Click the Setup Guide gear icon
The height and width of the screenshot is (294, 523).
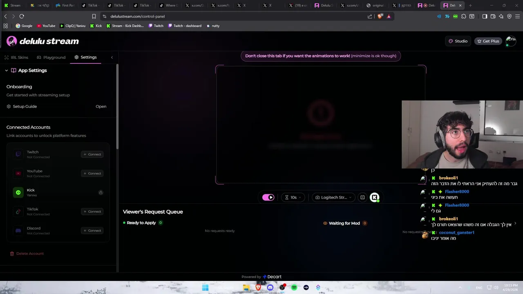click(x=9, y=106)
